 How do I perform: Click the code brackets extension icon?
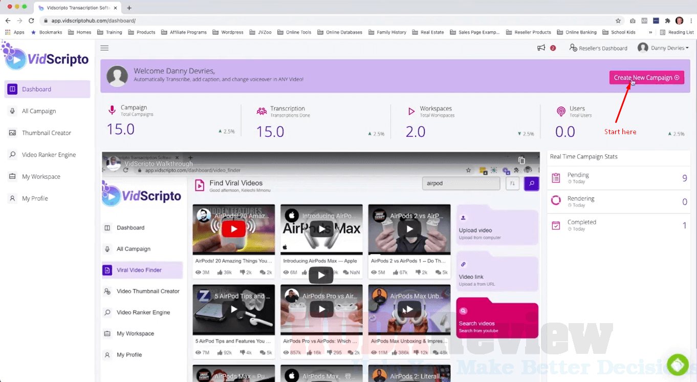click(644, 21)
